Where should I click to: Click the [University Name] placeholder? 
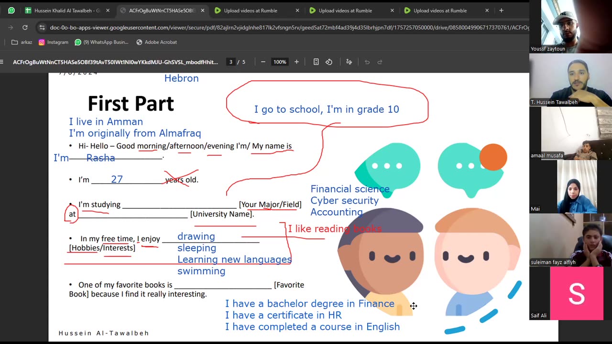coord(222,214)
